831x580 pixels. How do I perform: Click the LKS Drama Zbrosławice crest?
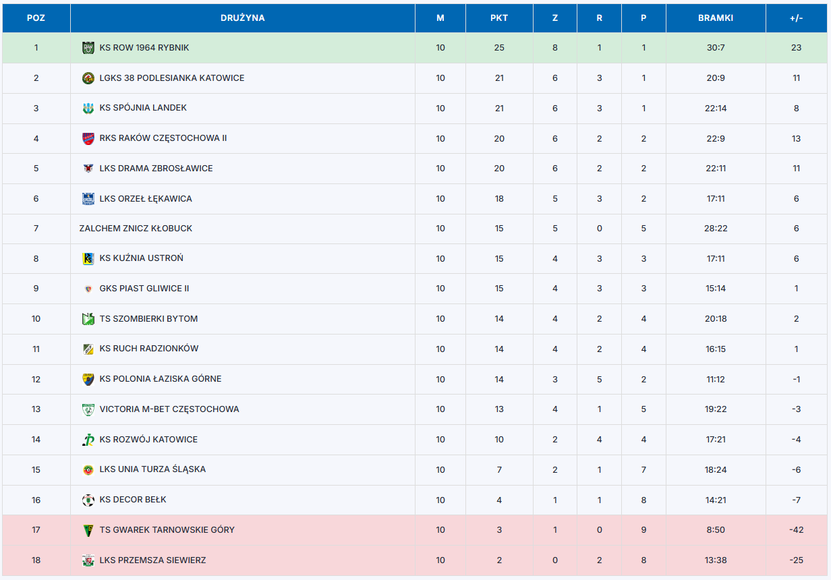[x=88, y=169]
